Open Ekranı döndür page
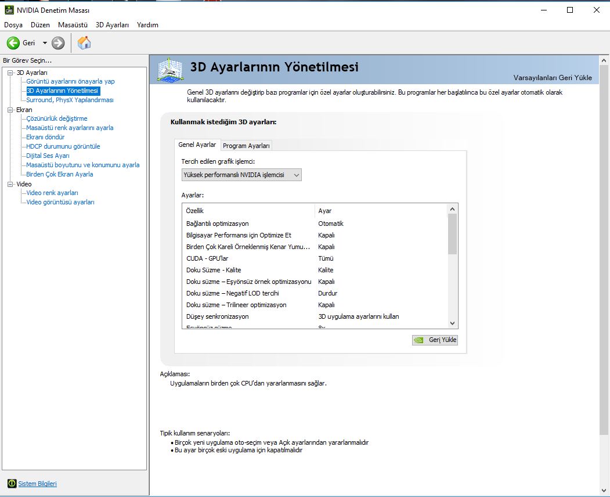The width and height of the screenshot is (610, 497). point(45,137)
